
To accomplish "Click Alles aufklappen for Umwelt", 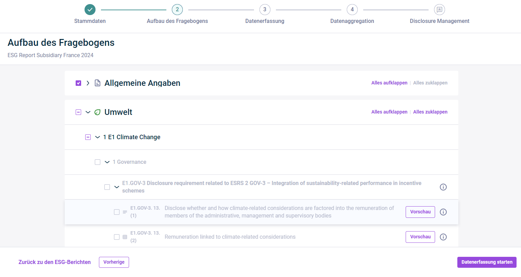I will (x=389, y=112).
